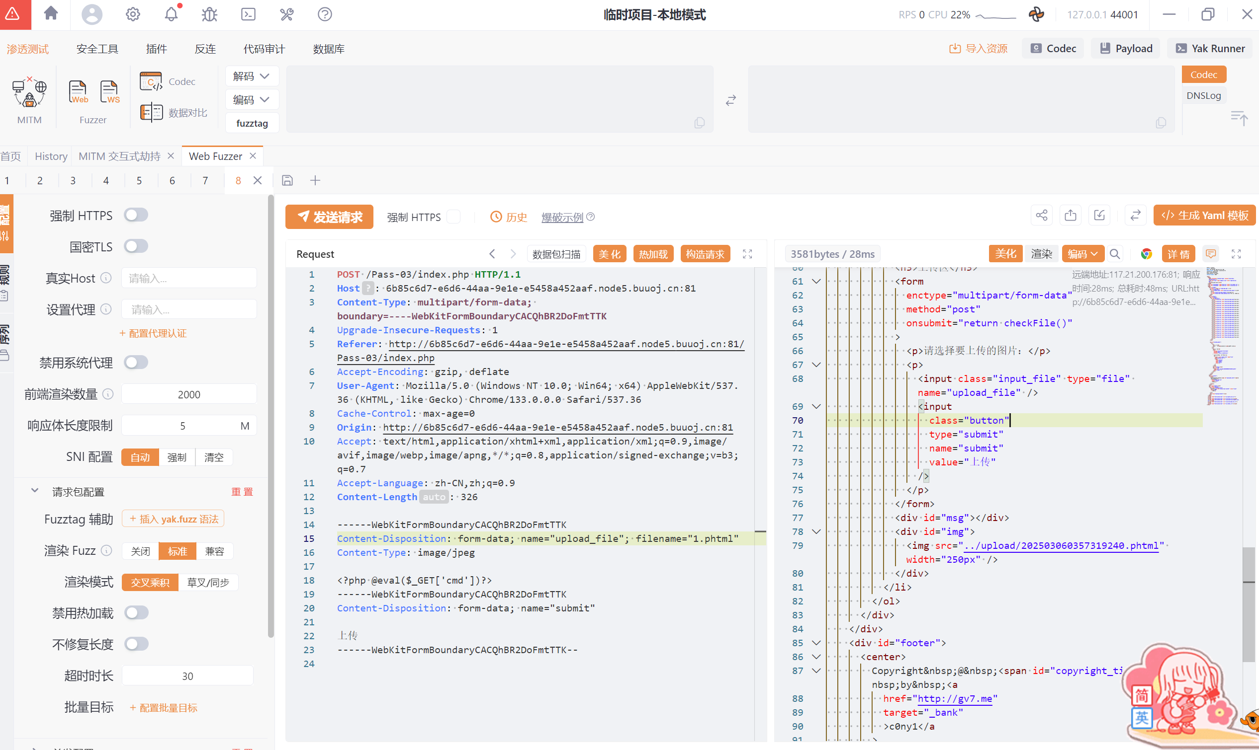The image size is (1259, 750).
Task: Open the 插件 menu
Action: [x=156, y=49]
